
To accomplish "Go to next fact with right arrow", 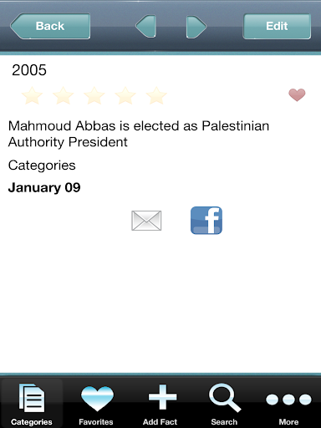I will coord(196,27).
